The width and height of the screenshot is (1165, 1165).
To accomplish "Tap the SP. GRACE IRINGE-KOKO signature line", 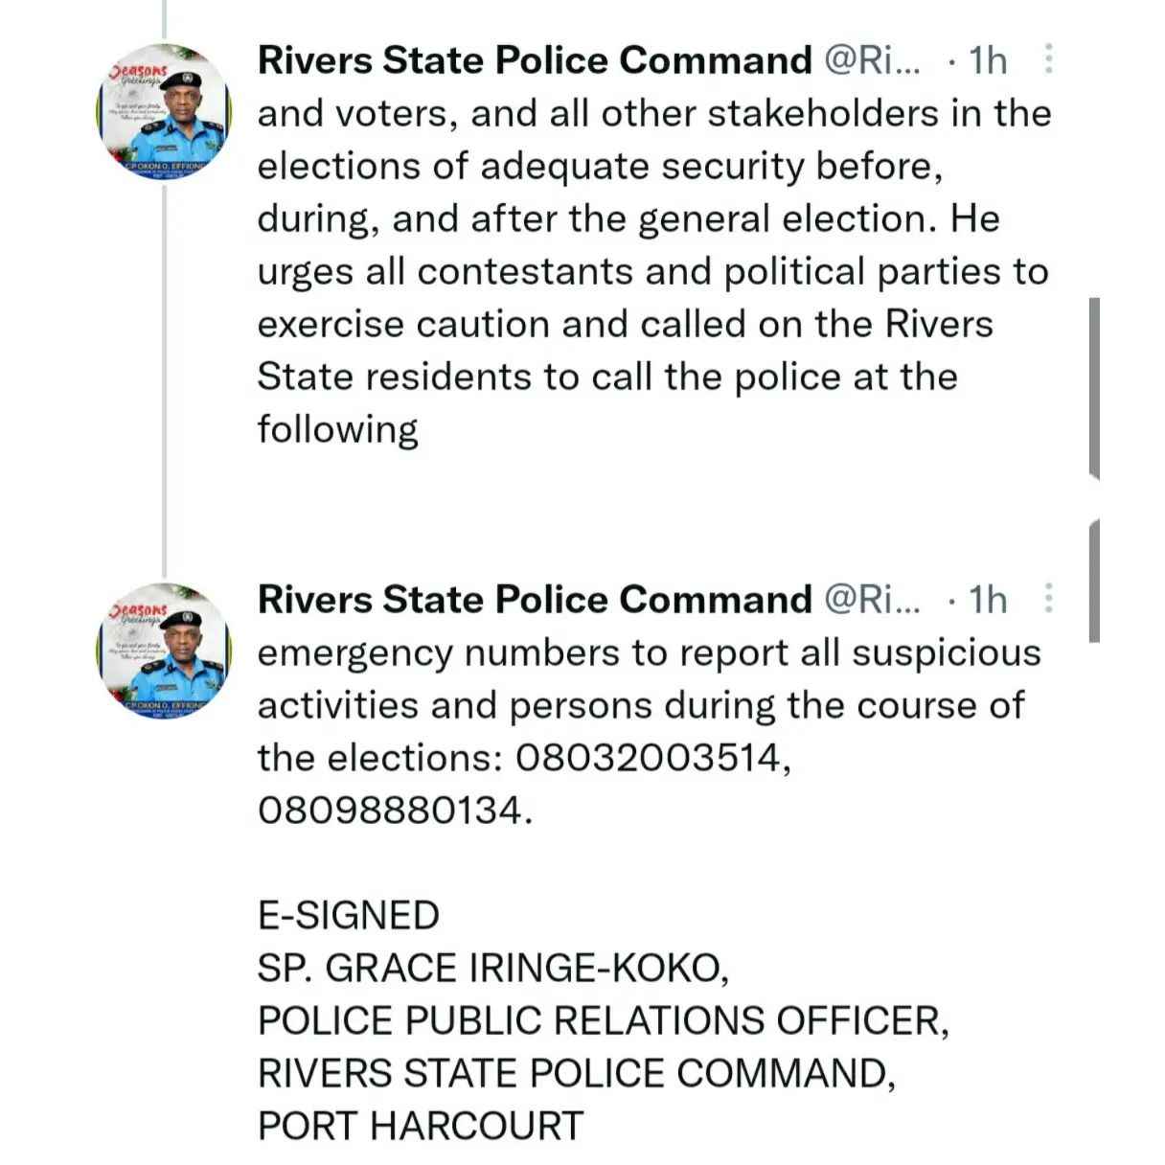I will click(493, 968).
